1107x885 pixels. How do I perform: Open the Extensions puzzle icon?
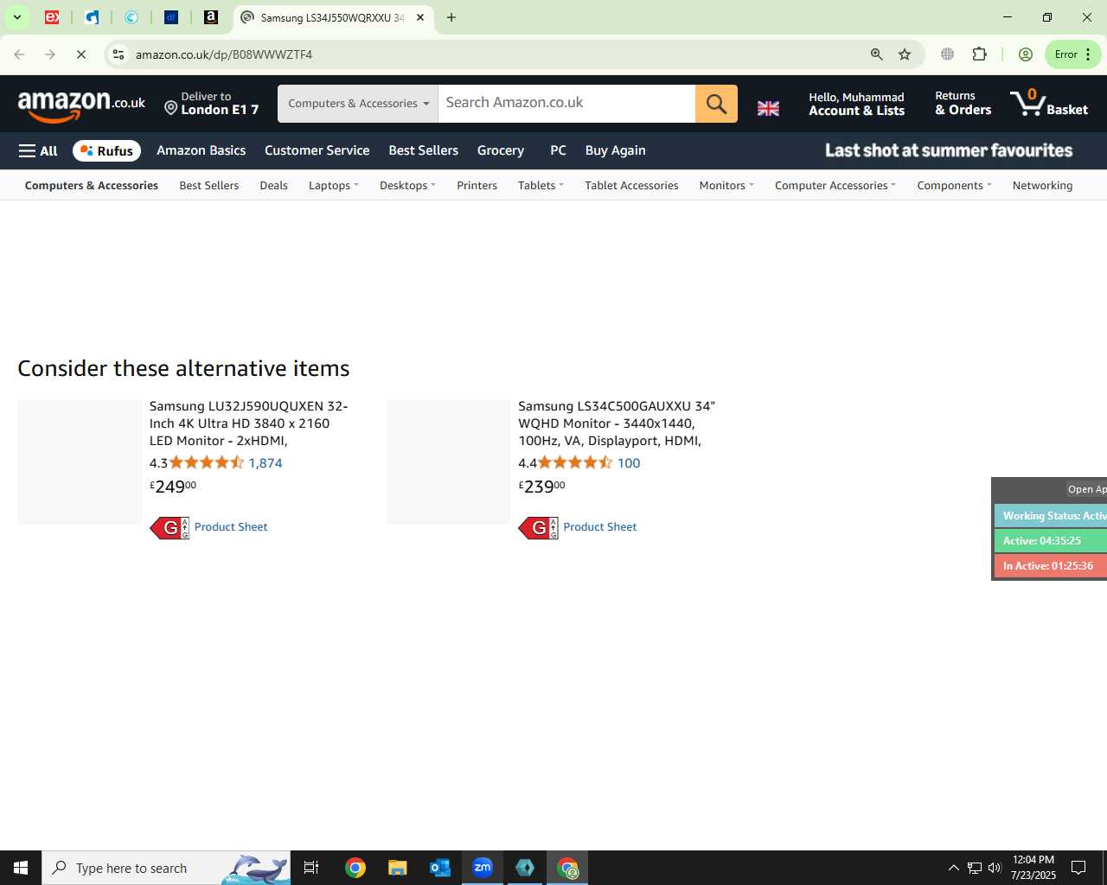979,54
